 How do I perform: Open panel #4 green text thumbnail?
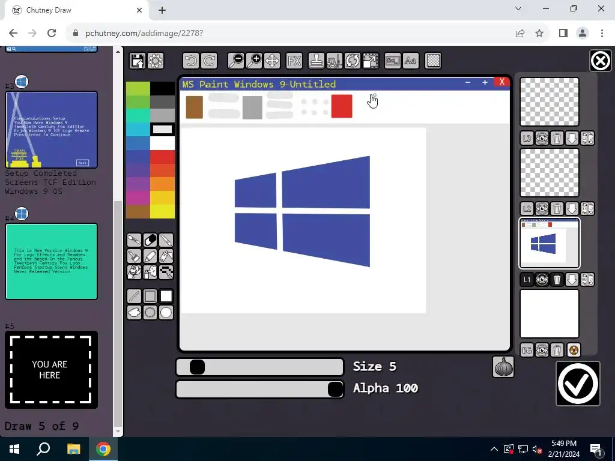pos(52,262)
